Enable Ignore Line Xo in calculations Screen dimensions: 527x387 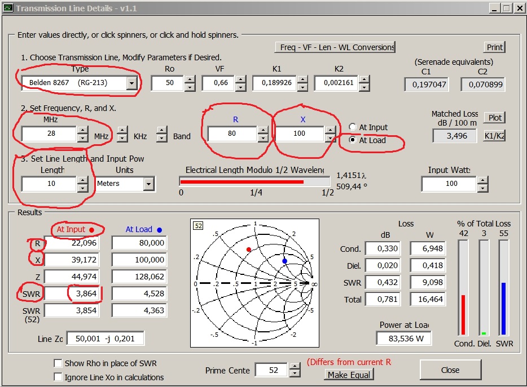point(58,377)
